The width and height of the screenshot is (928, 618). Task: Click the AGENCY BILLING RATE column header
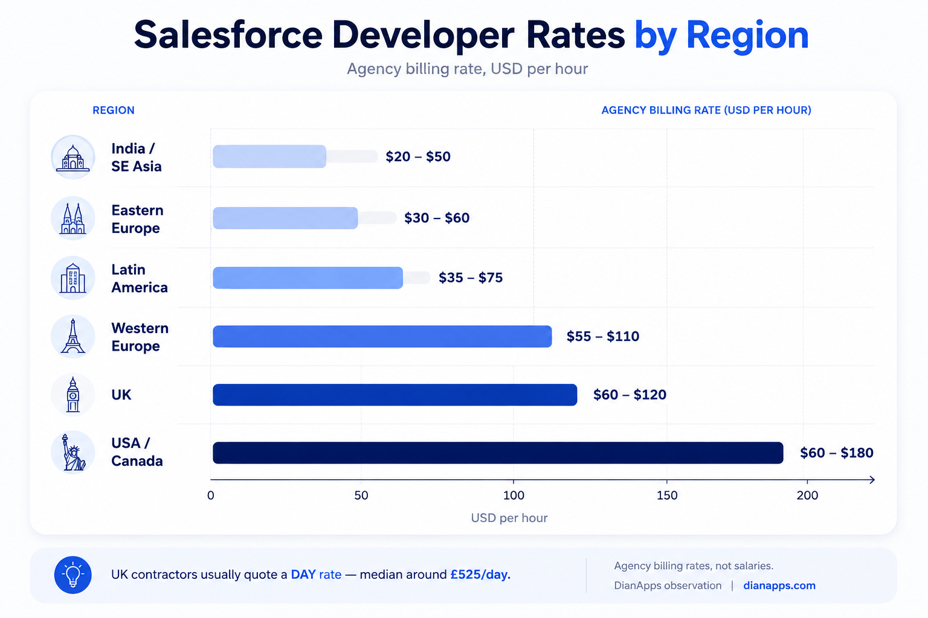click(706, 110)
